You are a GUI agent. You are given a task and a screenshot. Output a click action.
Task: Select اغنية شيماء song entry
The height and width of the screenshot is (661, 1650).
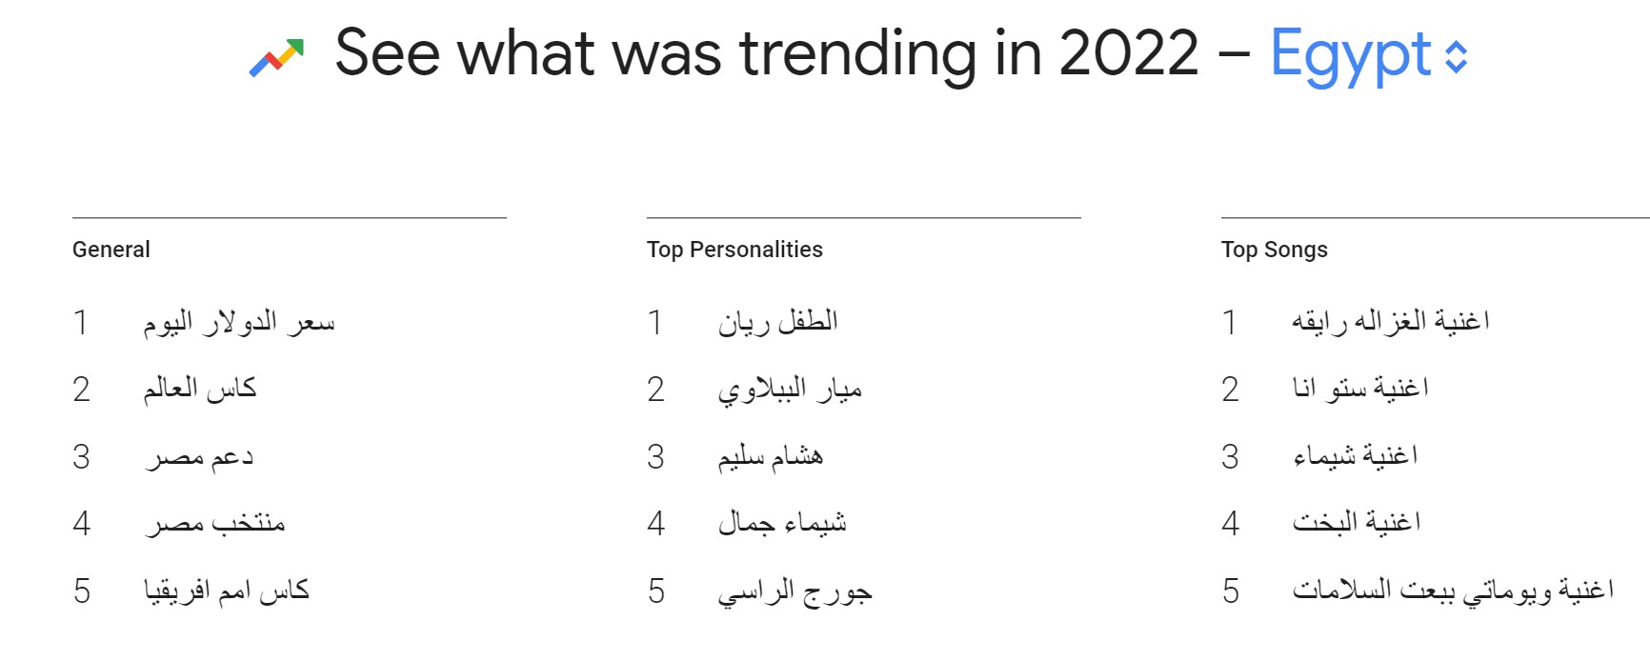pos(1355,457)
